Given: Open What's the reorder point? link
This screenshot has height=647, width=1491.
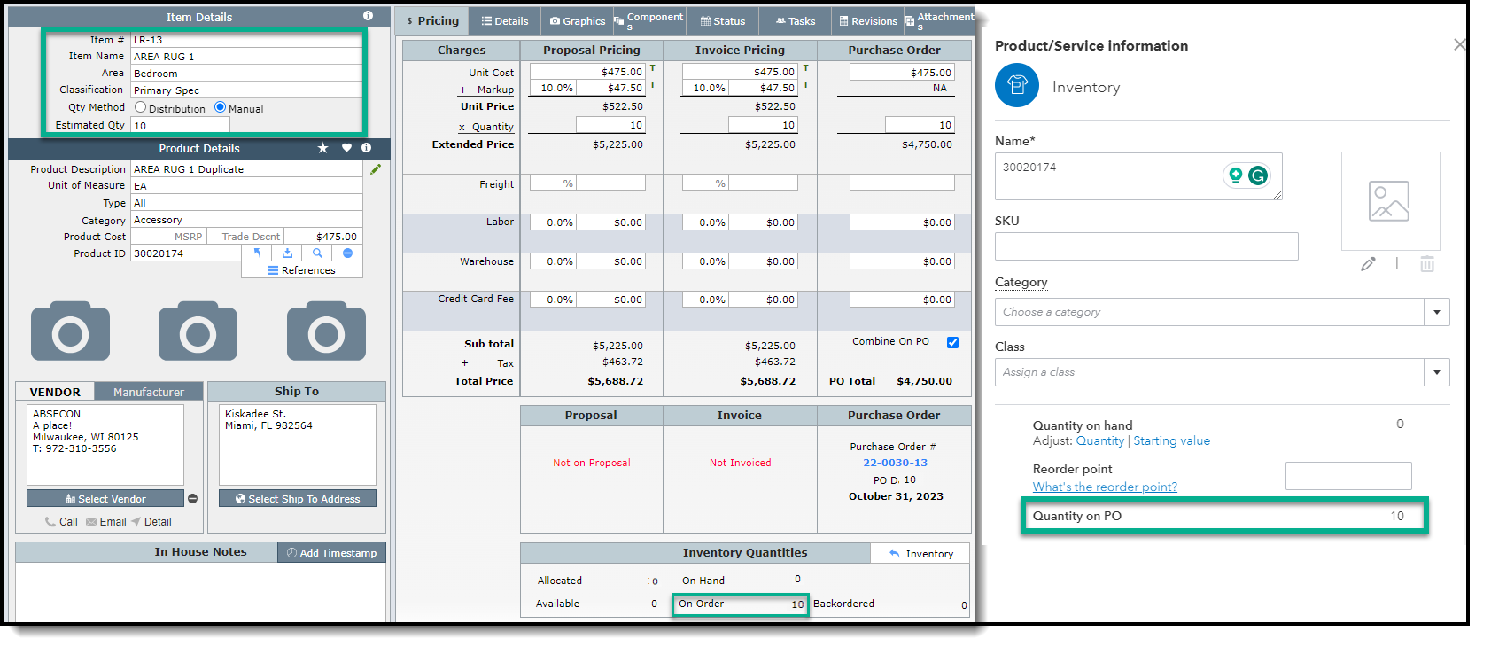Looking at the screenshot, I should (1105, 487).
